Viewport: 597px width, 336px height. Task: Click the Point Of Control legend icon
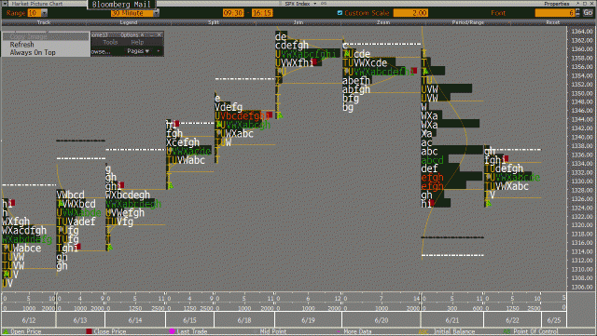[x=507, y=331]
